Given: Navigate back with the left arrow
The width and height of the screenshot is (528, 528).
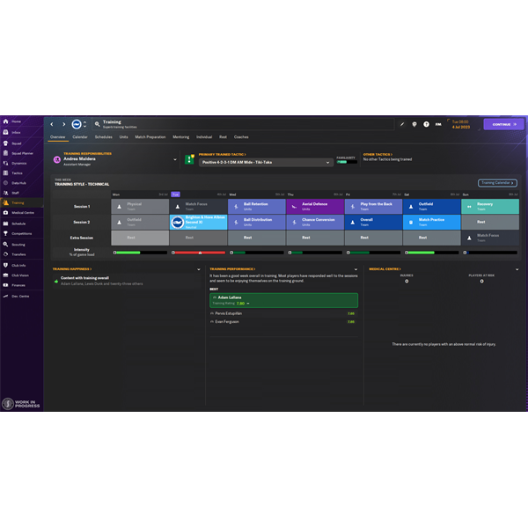Looking at the screenshot, I should point(52,124).
